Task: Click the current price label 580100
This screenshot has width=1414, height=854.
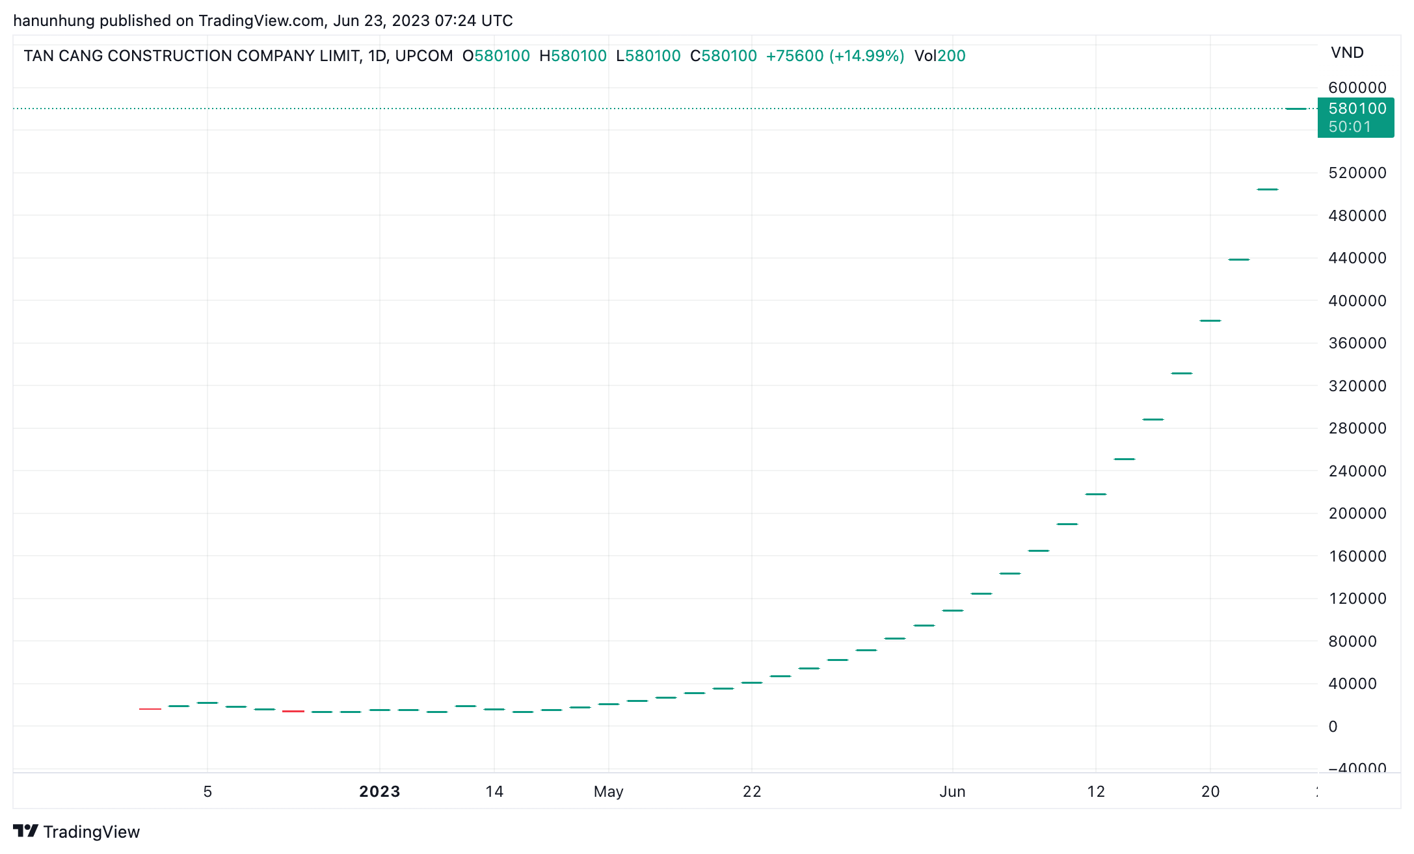Action: (1357, 109)
